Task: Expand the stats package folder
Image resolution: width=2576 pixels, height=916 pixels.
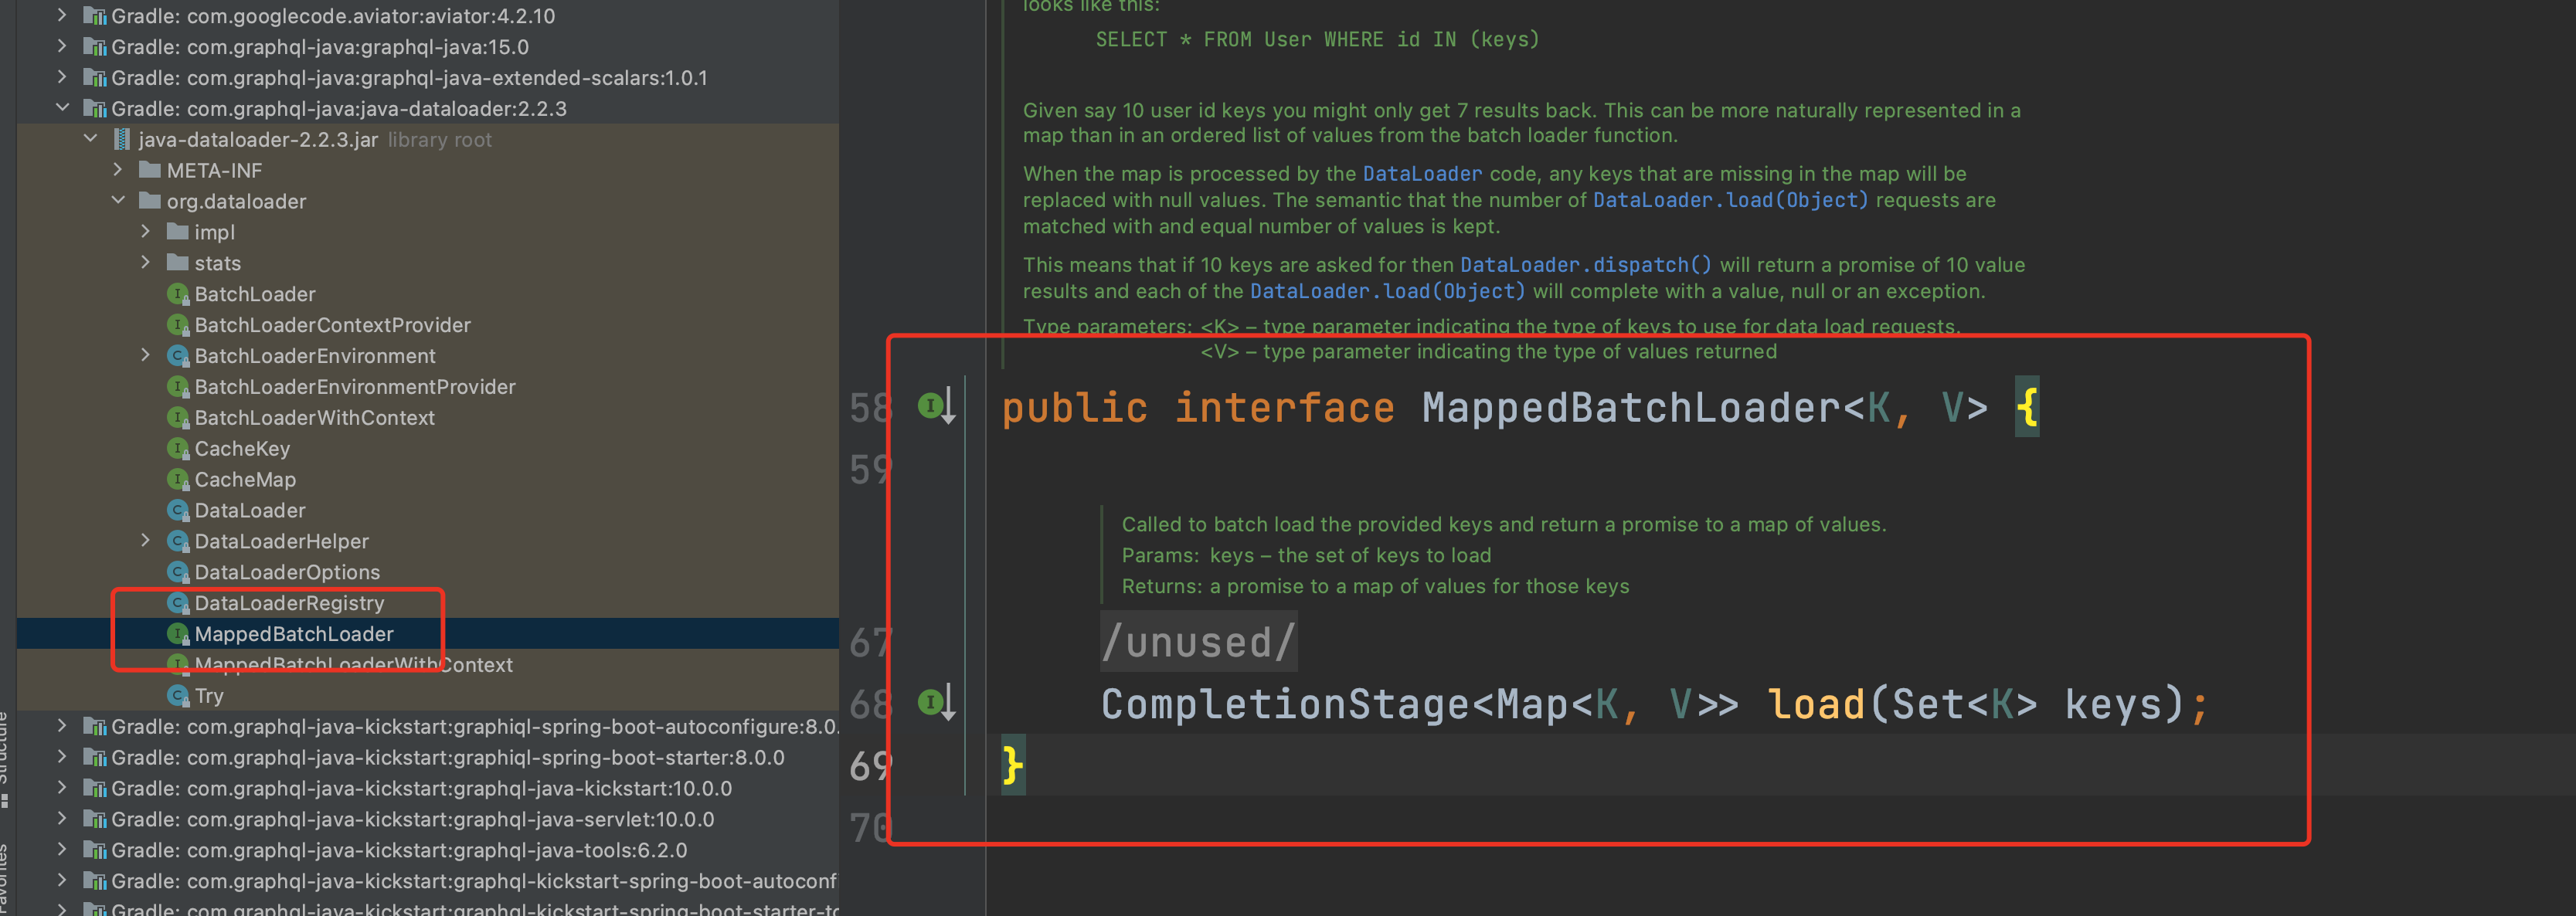Action: [x=146, y=262]
